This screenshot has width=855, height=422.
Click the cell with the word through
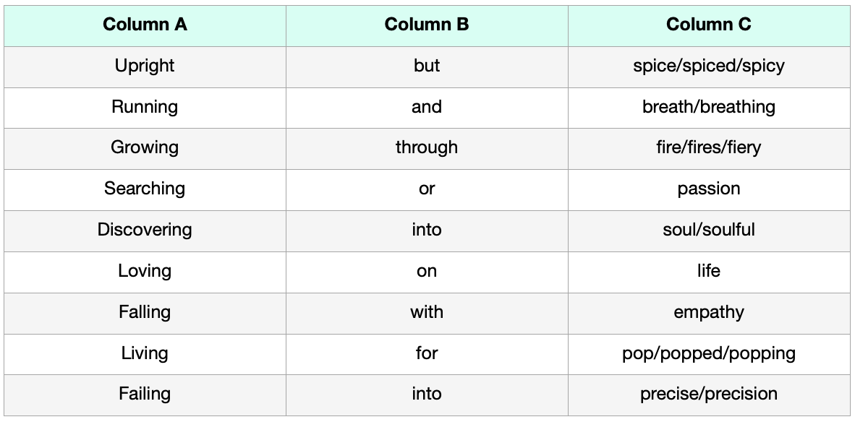[x=427, y=149]
